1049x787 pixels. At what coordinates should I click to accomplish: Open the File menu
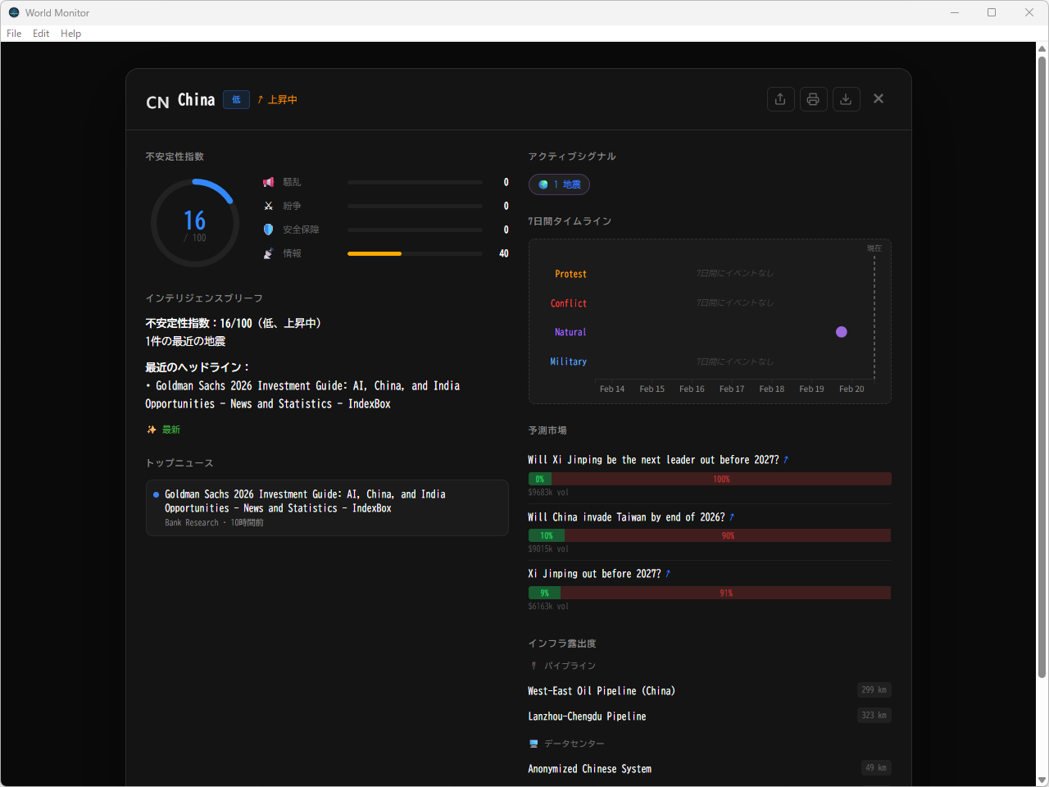(14, 34)
